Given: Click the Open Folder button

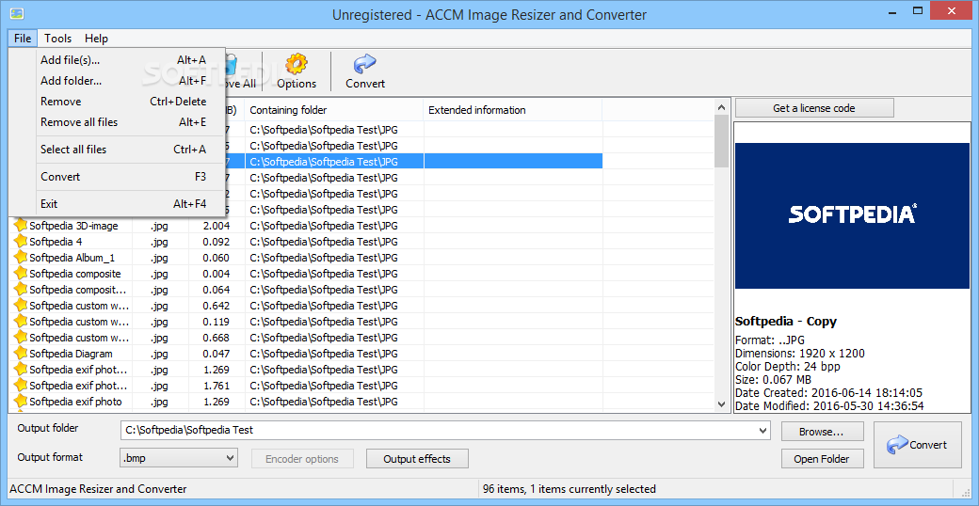Looking at the screenshot, I should pos(822,459).
